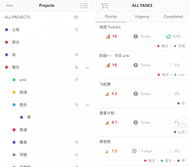The image size is (189, 167).
Task: Select the 英语 subproject
Action: 23,130
